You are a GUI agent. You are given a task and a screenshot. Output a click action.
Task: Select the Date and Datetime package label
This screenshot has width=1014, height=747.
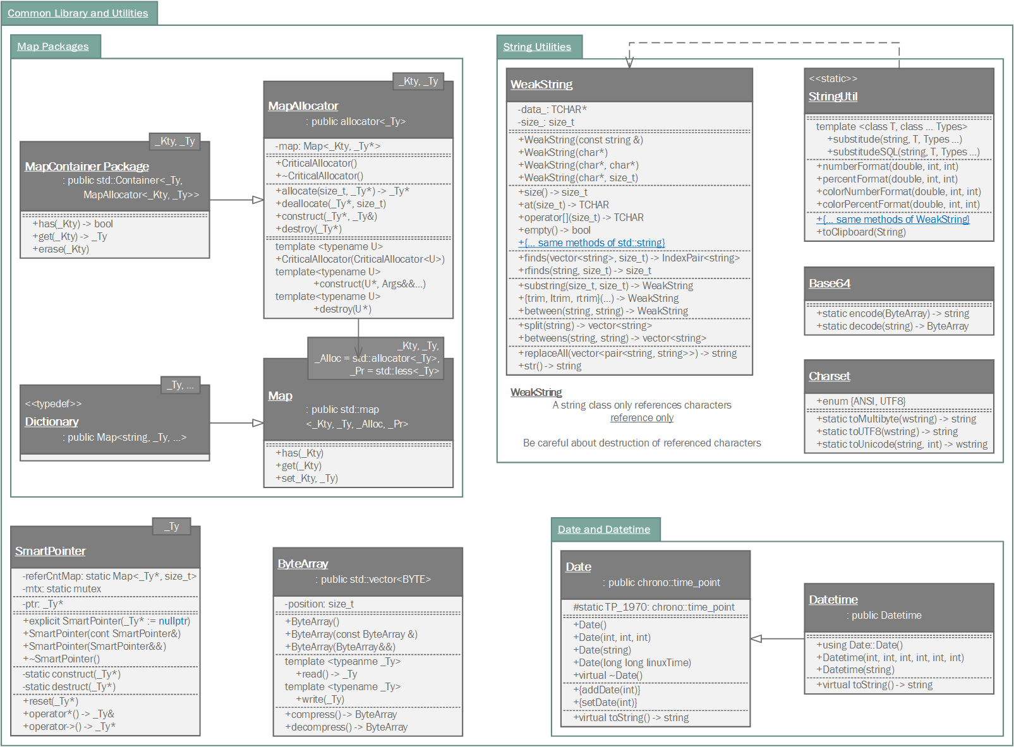[603, 529]
